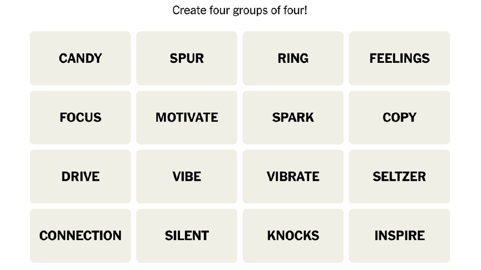Select the INSPIRE word tile
Viewport: 481px width, 270px height.
[399, 235]
